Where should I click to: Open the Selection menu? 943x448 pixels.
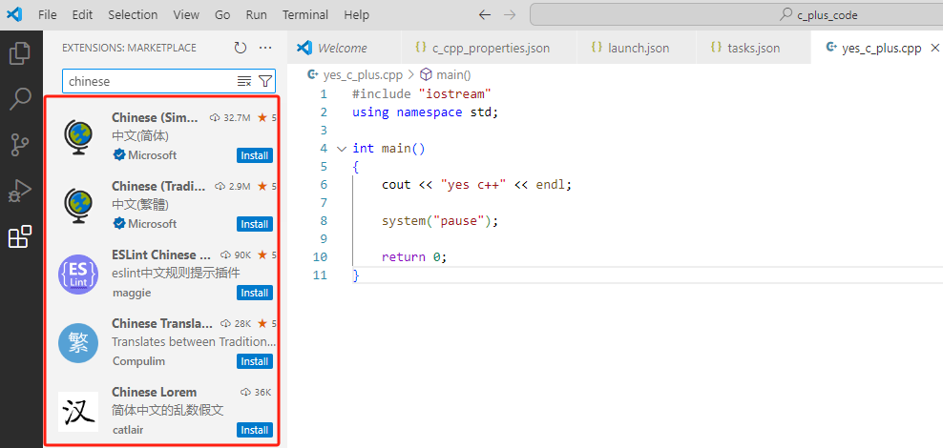(133, 15)
